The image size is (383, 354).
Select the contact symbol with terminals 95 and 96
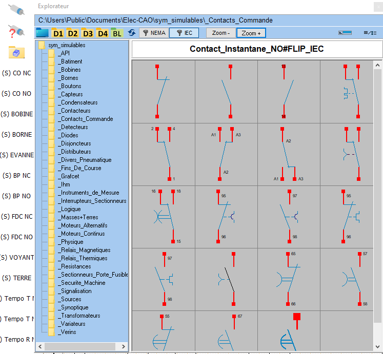tap(226, 217)
